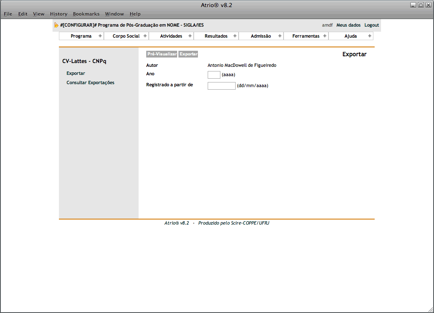
Task: Open the Meus dados link
Action: [x=348, y=25]
